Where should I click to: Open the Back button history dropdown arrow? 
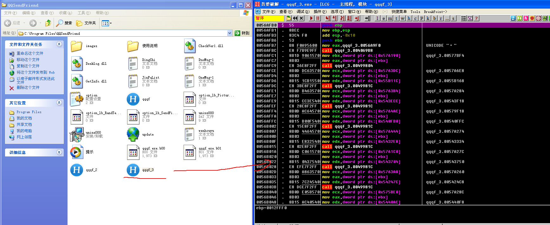(x=24, y=23)
